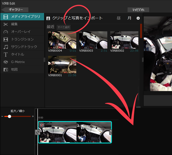This screenshot has width=172, height=155.
Task: Click the transition box at clip start
Action: click(x=38, y=132)
